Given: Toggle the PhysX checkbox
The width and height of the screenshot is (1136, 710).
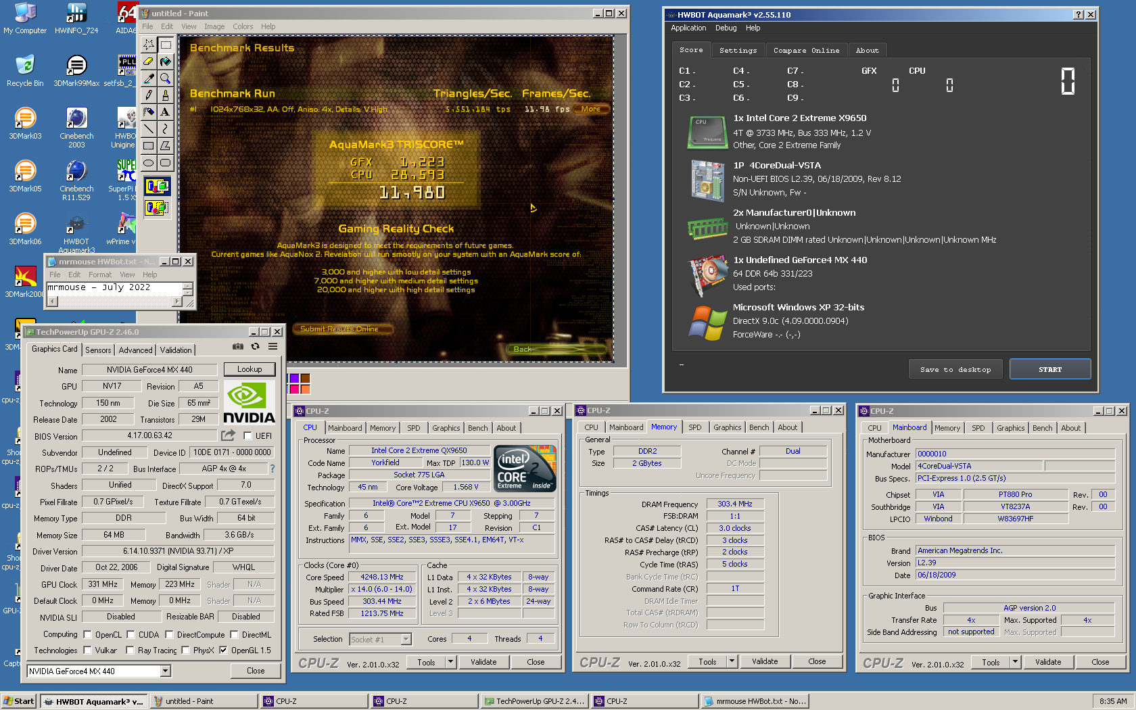Looking at the screenshot, I should (x=185, y=650).
